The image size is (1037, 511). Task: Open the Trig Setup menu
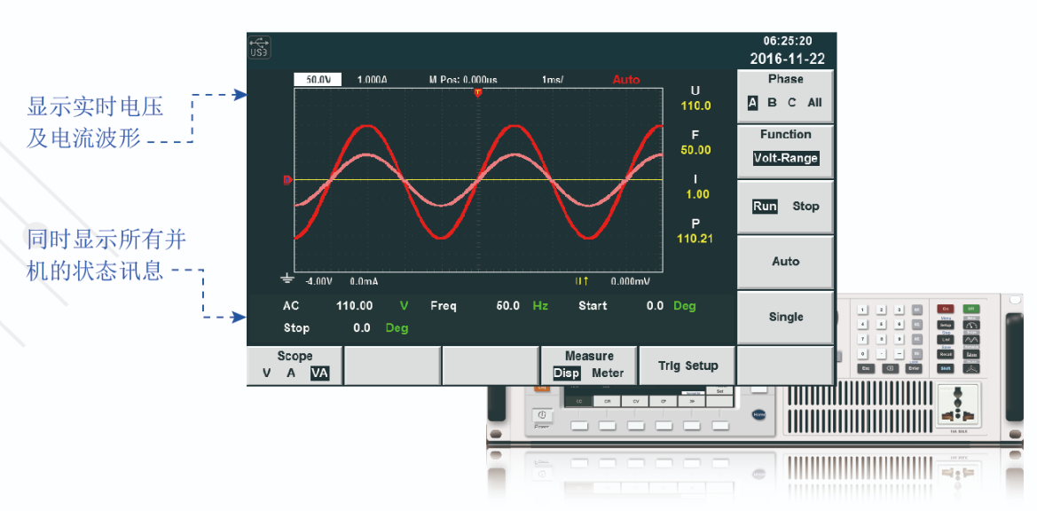point(687,366)
